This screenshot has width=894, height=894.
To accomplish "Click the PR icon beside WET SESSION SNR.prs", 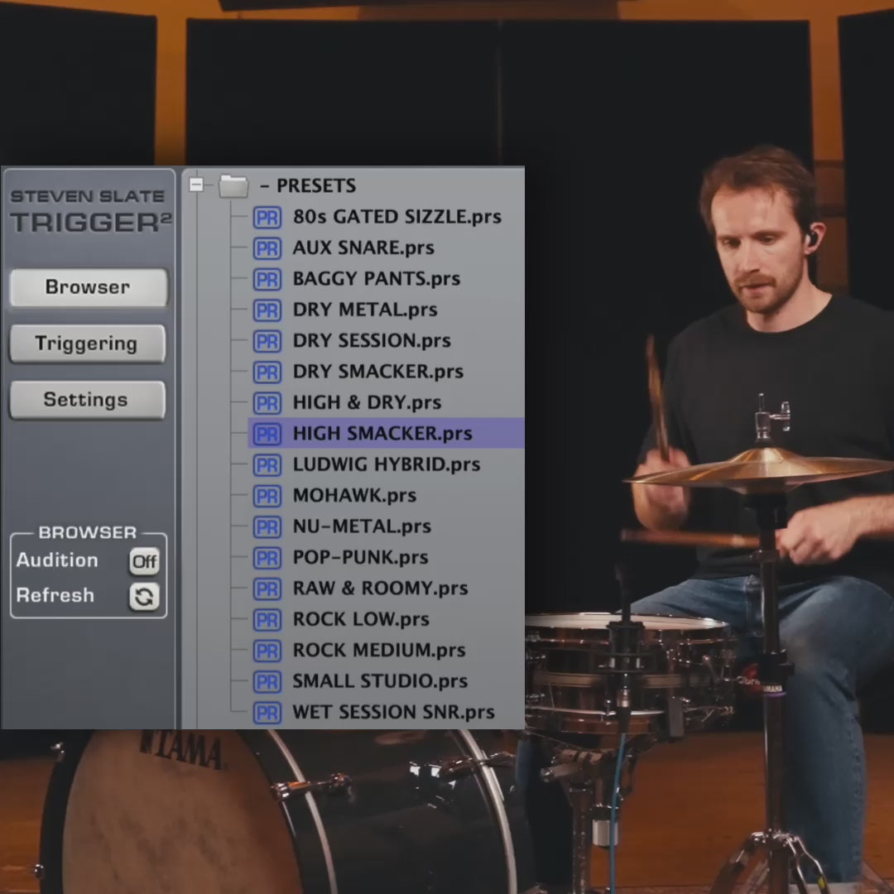I will coord(267,713).
